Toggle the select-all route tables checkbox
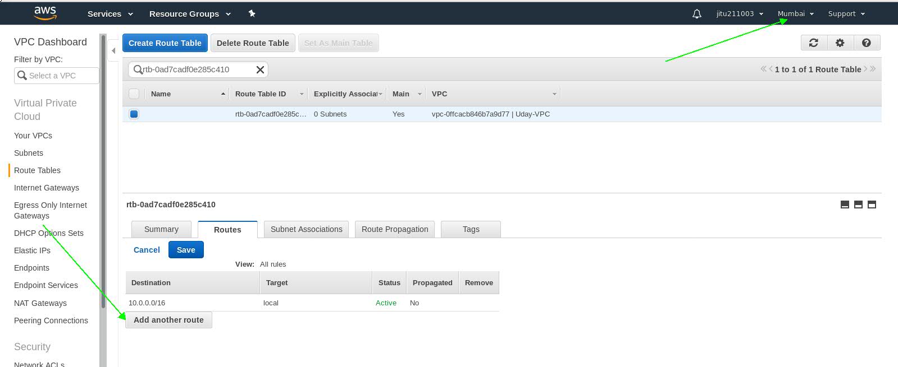This screenshot has width=898, height=367. click(x=134, y=94)
